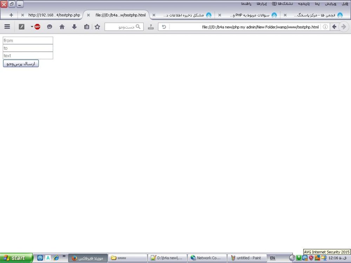Reload the page with the refresh icon
Screen dimensions: 351x263
(x=164, y=27)
